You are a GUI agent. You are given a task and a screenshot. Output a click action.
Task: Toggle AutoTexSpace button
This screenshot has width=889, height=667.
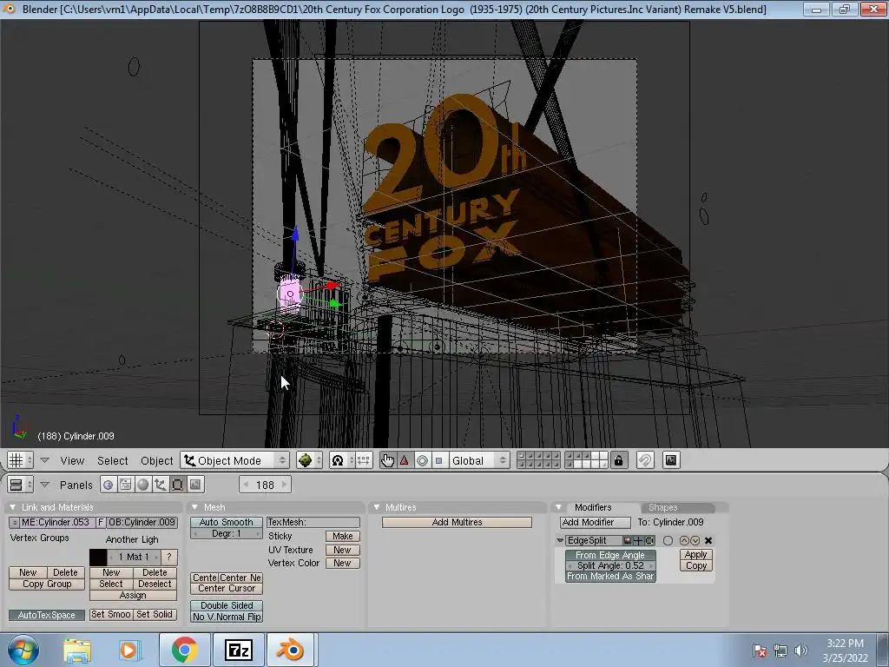click(x=47, y=615)
